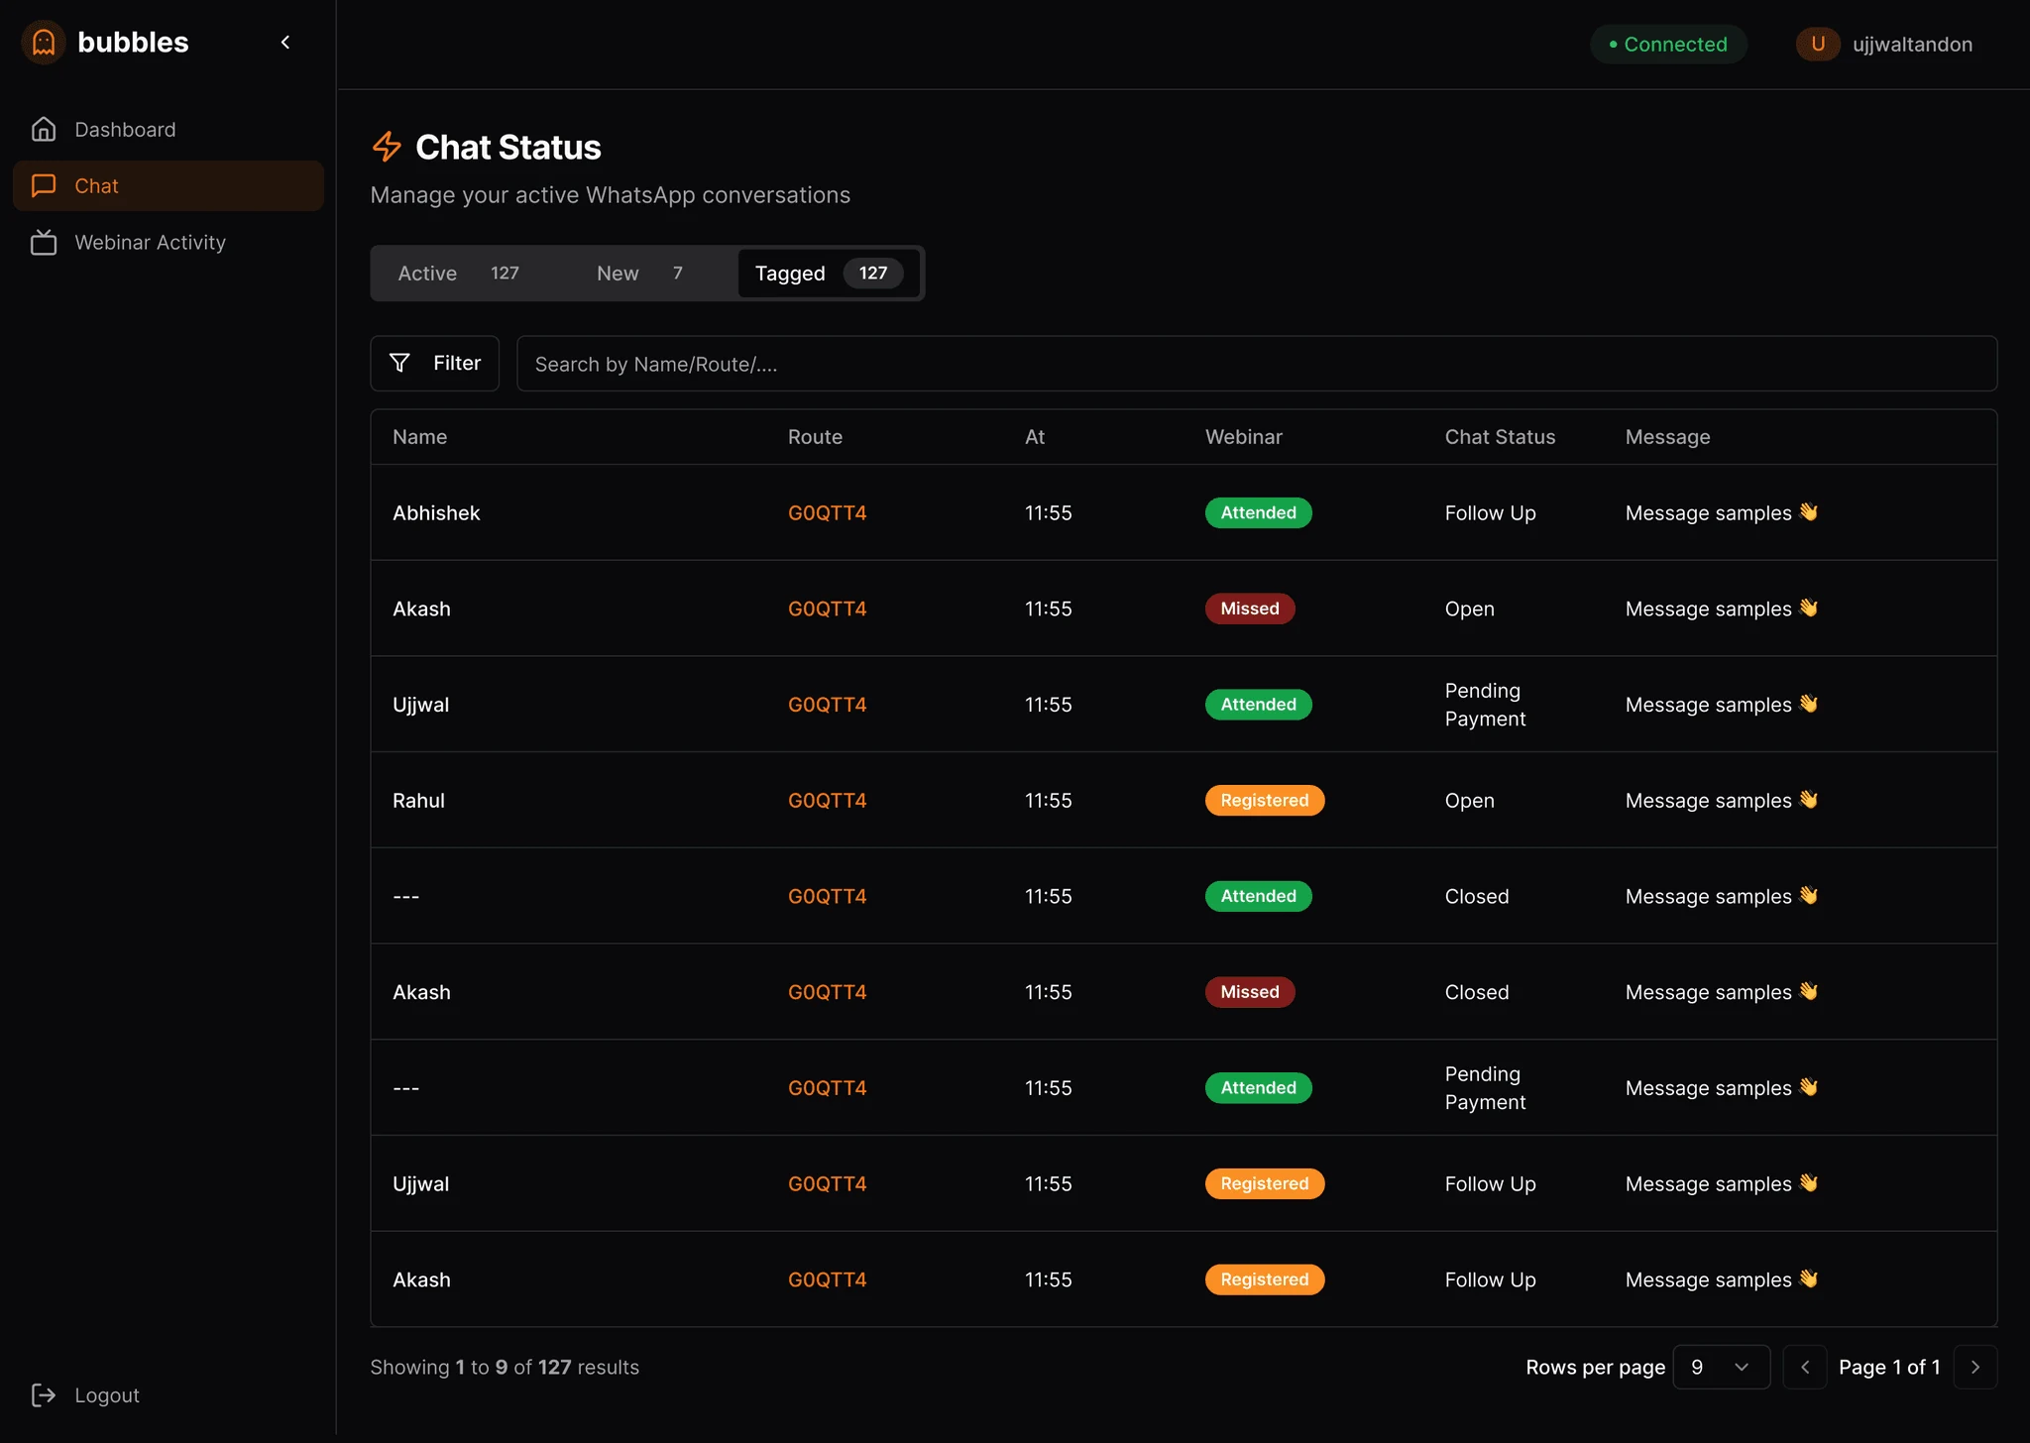The height and width of the screenshot is (1443, 2030).
Task: Click the Logout button
Action: point(86,1395)
